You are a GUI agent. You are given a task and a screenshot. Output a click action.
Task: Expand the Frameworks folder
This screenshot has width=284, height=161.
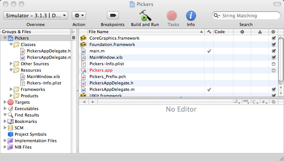pyautogui.click(x=11, y=89)
